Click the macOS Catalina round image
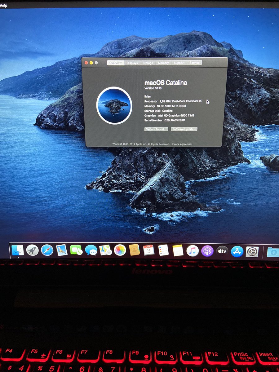The width and height of the screenshot is (279, 372). pos(114,106)
